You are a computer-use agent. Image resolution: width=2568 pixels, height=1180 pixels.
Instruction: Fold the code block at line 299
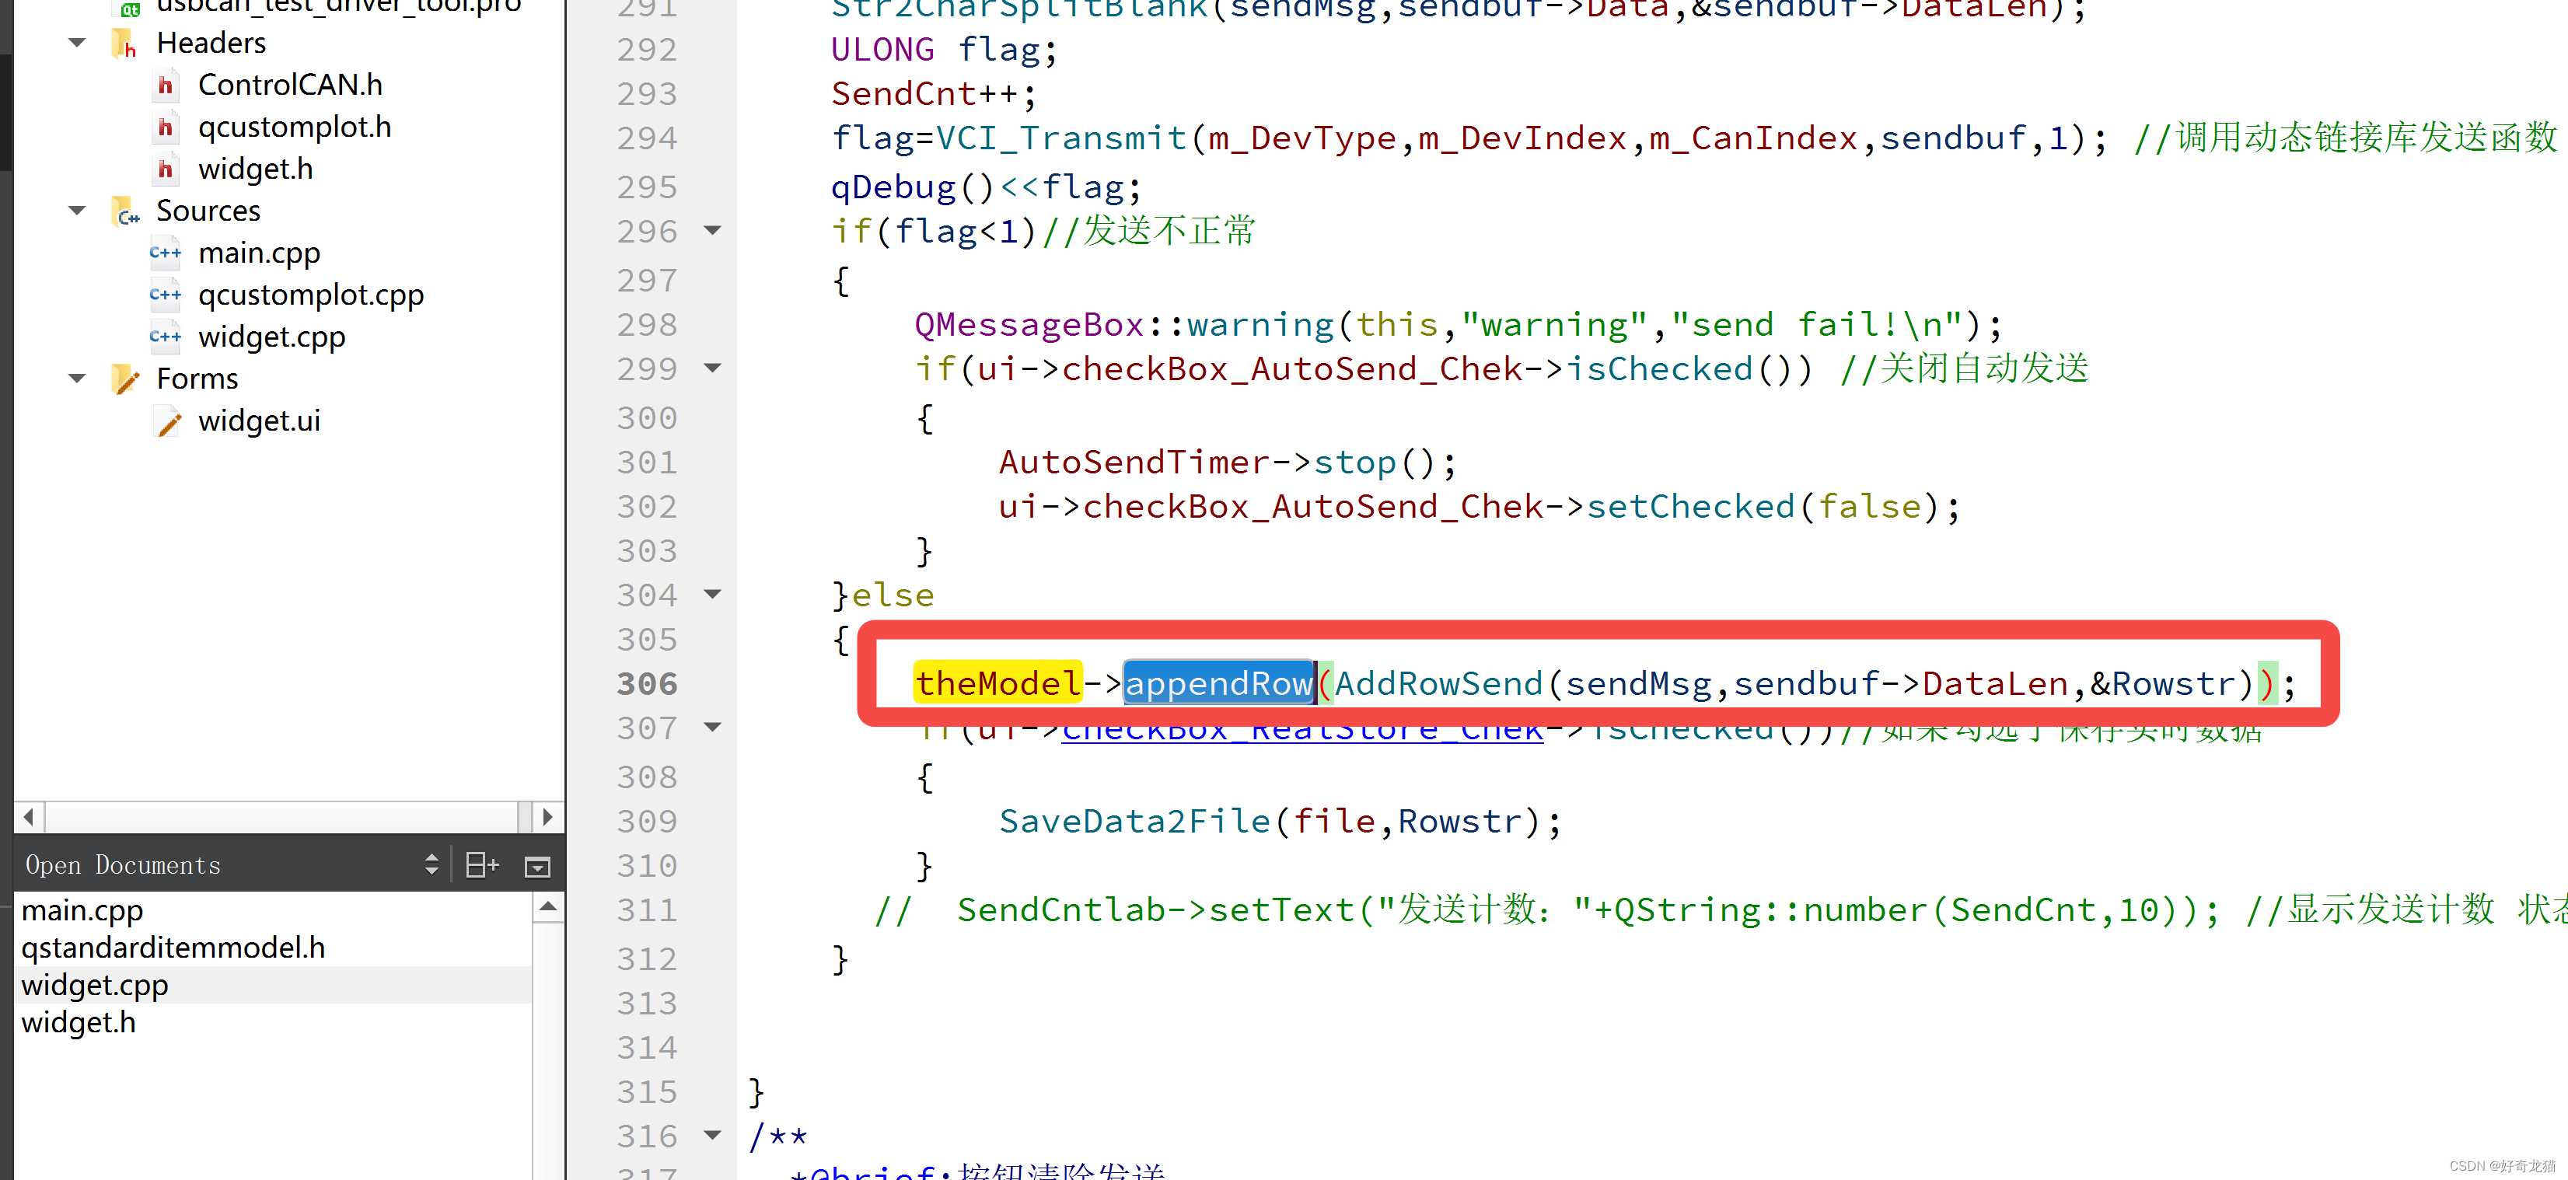713,368
